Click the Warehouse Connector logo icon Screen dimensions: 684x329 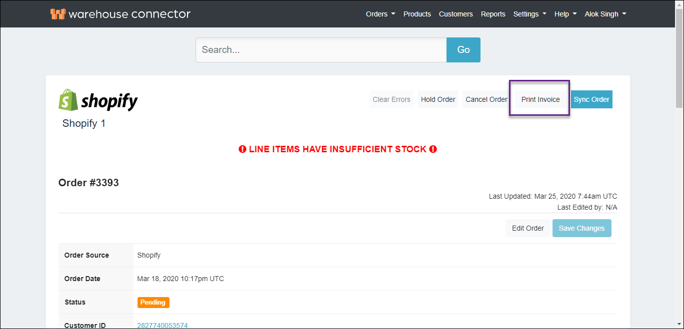(x=58, y=14)
